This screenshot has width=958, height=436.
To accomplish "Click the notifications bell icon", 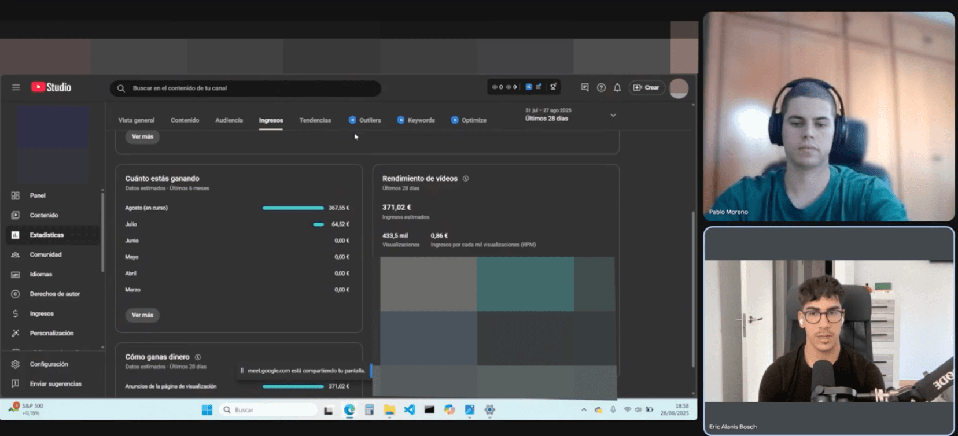I will 617,87.
